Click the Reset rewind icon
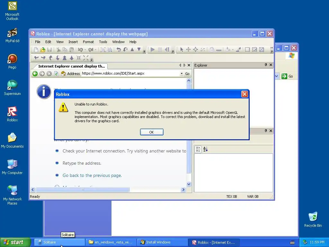This screenshot has height=247, width=329. pos(167,50)
